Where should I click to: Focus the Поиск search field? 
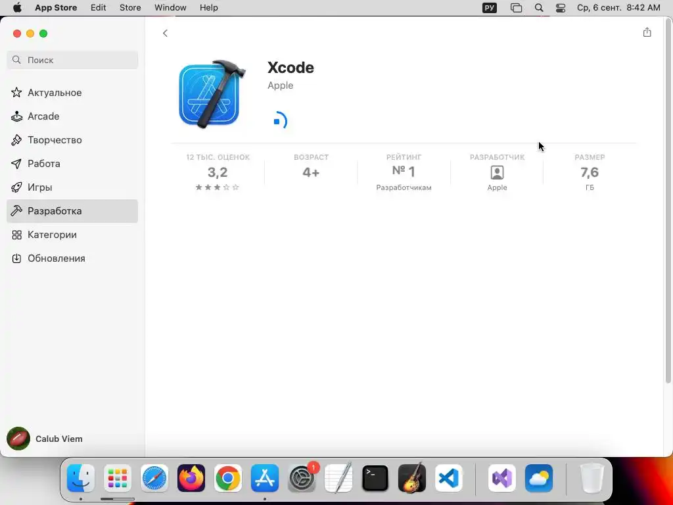(x=72, y=60)
